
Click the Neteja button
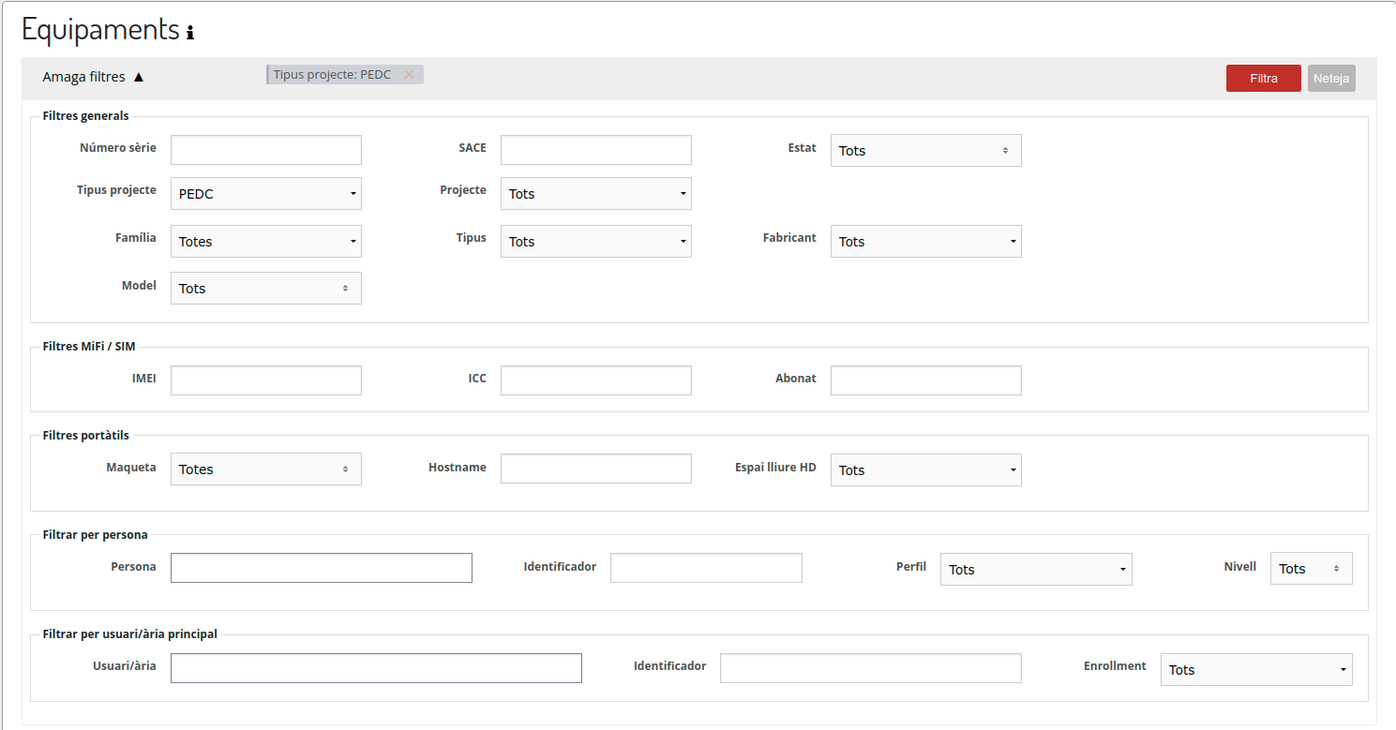click(1331, 79)
